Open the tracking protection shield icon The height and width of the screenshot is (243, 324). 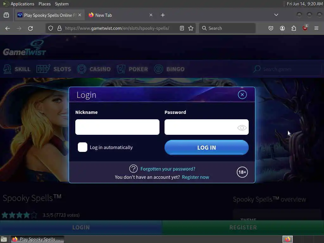(50, 28)
